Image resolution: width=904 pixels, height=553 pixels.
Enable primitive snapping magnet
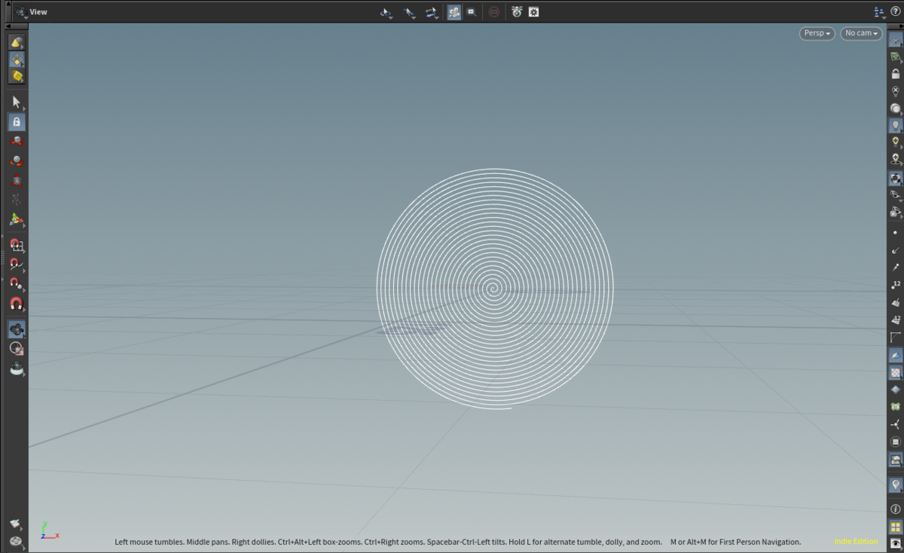[x=17, y=264]
